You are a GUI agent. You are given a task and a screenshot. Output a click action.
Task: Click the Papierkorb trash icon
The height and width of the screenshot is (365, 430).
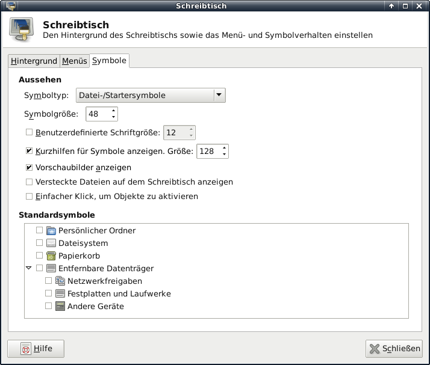point(51,256)
